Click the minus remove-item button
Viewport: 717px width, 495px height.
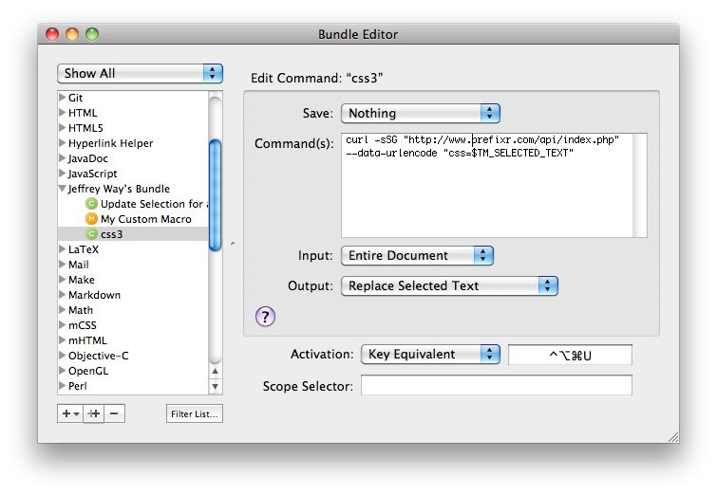tap(114, 413)
